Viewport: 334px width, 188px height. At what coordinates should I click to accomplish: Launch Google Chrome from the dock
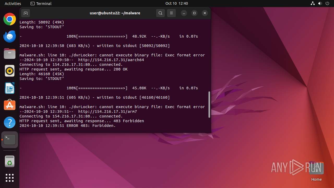click(x=10, y=19)
